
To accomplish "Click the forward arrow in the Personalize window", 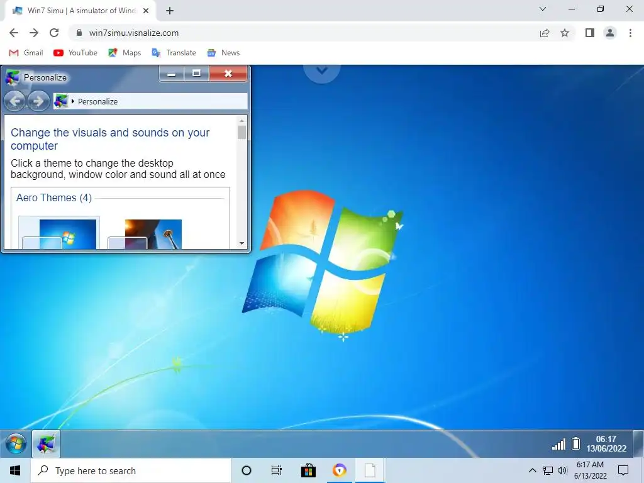I will point(38,101).
